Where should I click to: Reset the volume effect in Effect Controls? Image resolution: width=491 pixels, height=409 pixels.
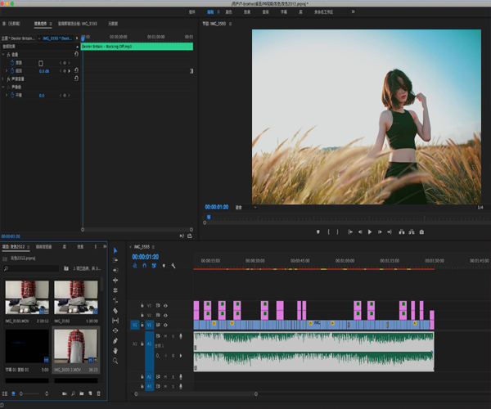(76, 54)
